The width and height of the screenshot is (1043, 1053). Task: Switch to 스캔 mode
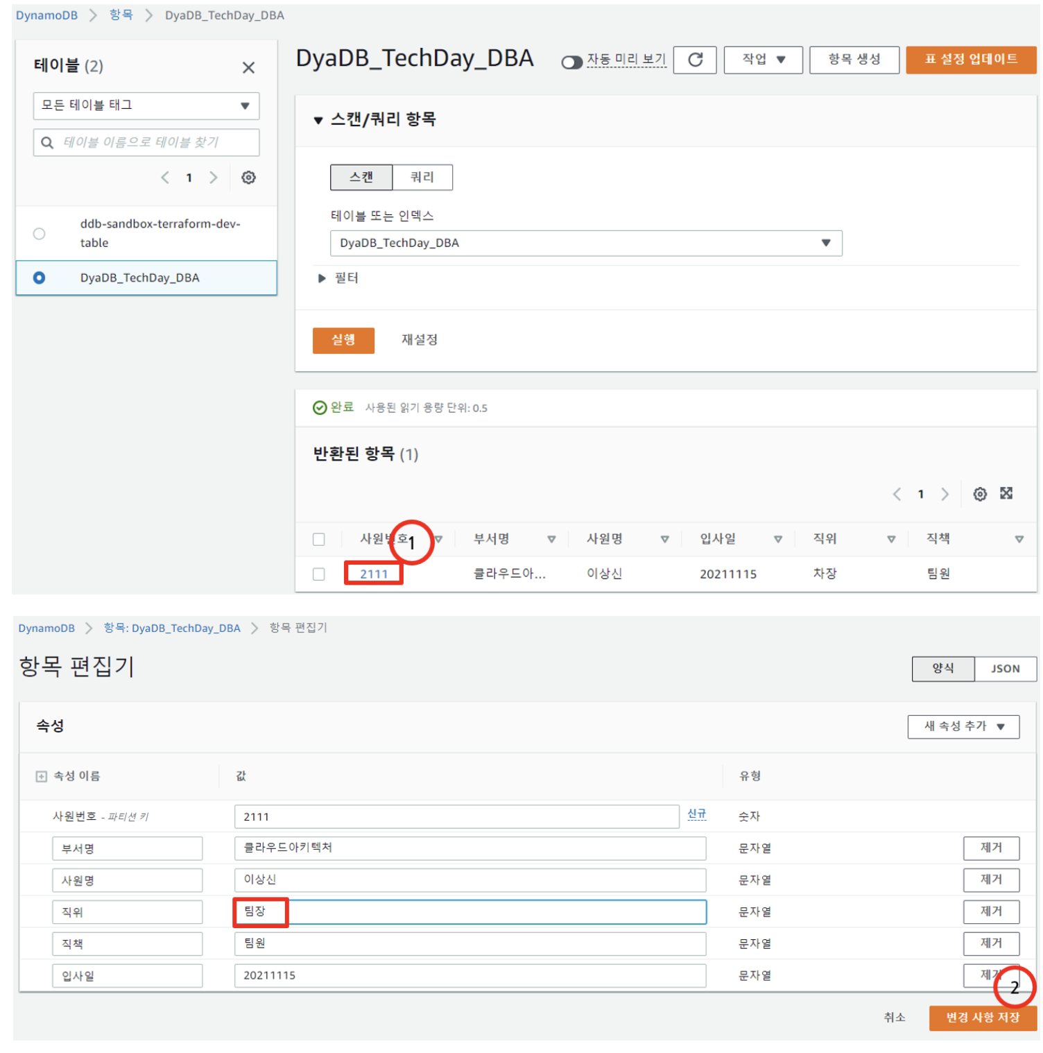click(x=361, y=178)
